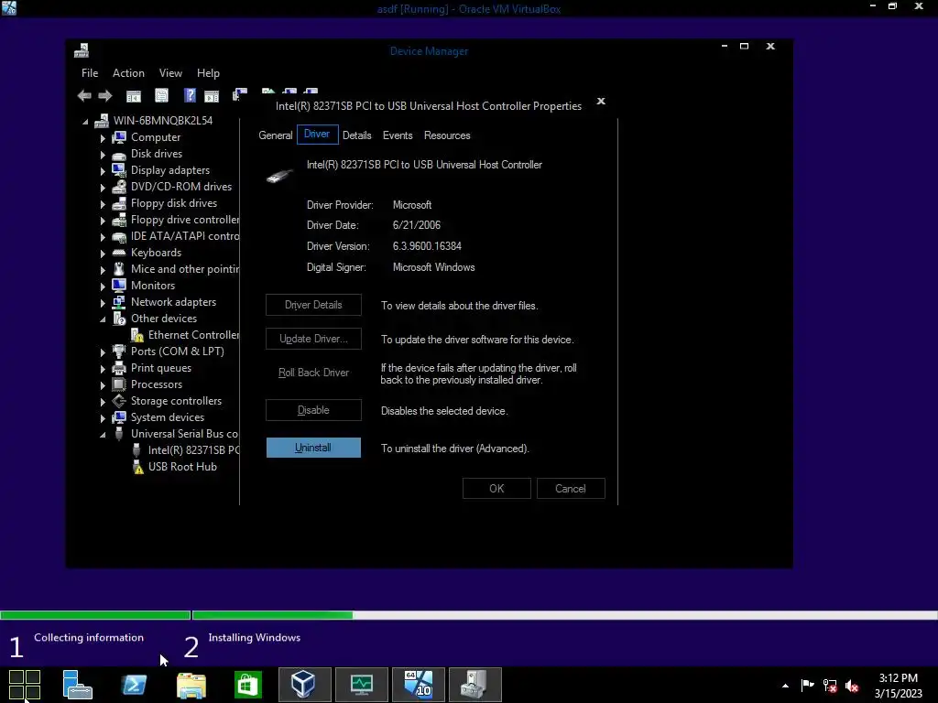938x703 pixels.
Task: Click the Device Manager toolbox taskbar icon
Action: click(x=475, y=685)
